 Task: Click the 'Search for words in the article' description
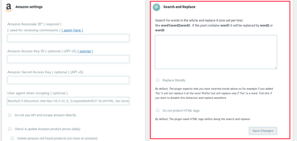pos(214,25)
